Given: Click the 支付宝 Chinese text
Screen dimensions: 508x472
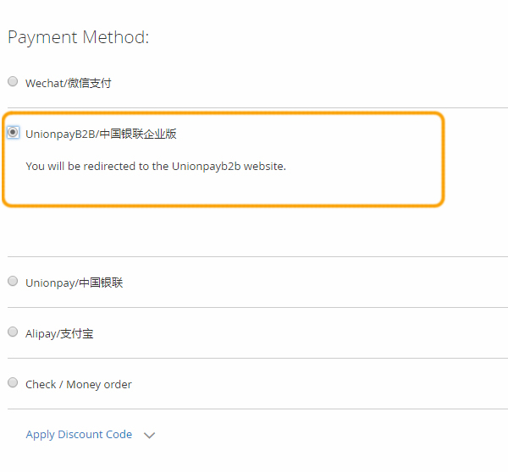Looking at the screenshot, I should [x=77, y=333].
